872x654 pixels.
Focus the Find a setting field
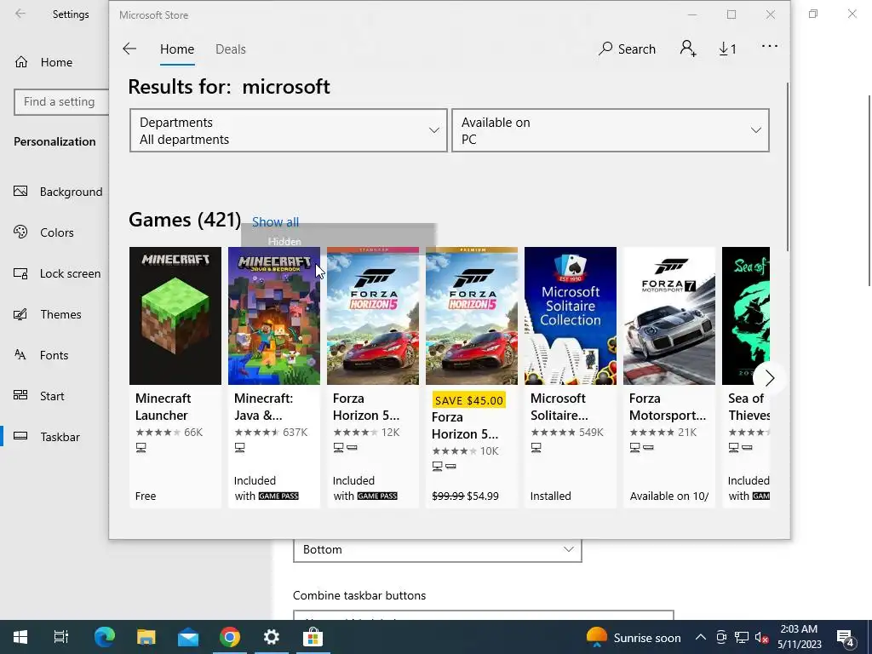click(61, 102)
